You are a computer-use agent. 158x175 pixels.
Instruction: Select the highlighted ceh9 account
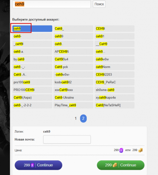[32, 29]
